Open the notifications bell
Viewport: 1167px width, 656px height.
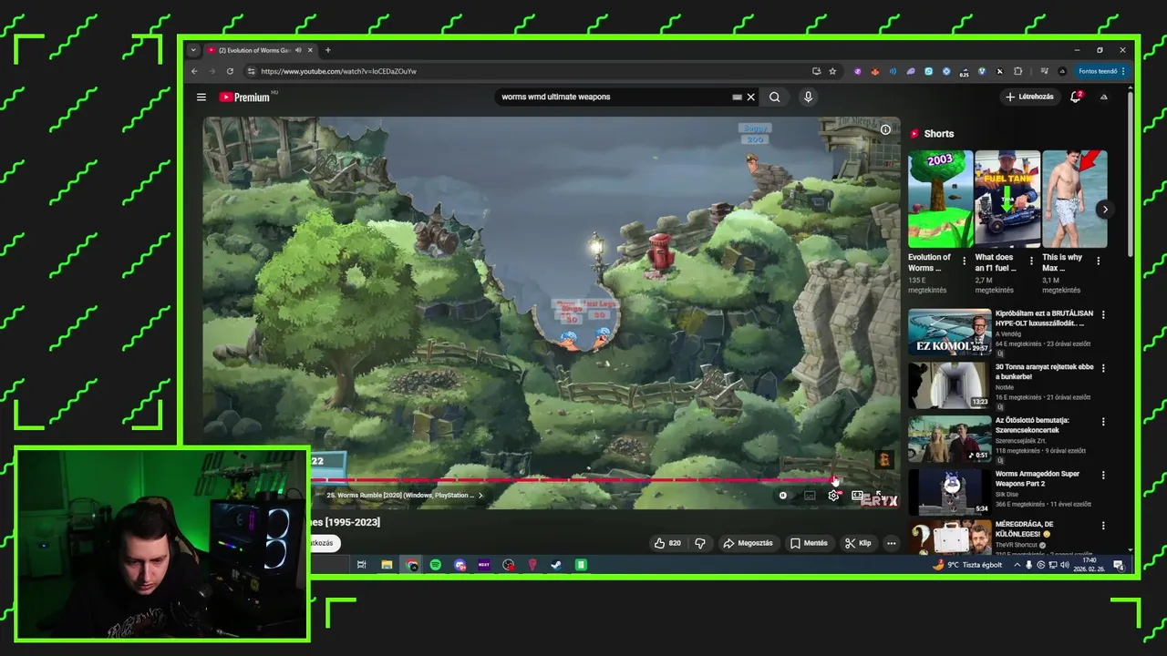point(1076,97)
